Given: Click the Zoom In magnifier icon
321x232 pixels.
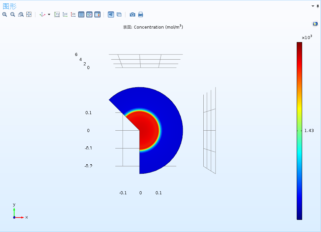Looking at the screenshot, I should 4,14.
